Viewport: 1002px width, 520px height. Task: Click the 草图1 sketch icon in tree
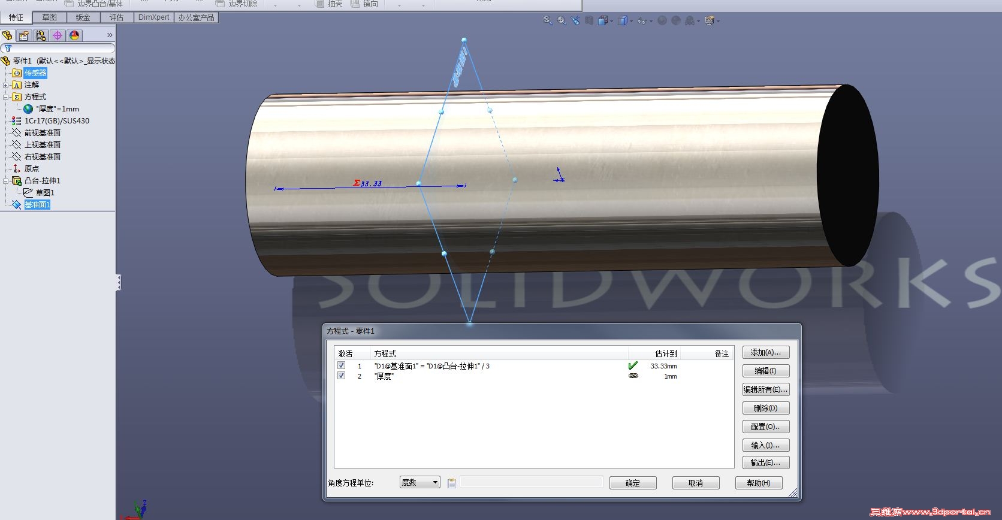point(28,193)
